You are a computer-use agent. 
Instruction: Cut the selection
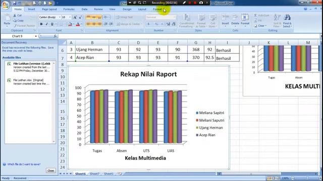click(18, 16)
